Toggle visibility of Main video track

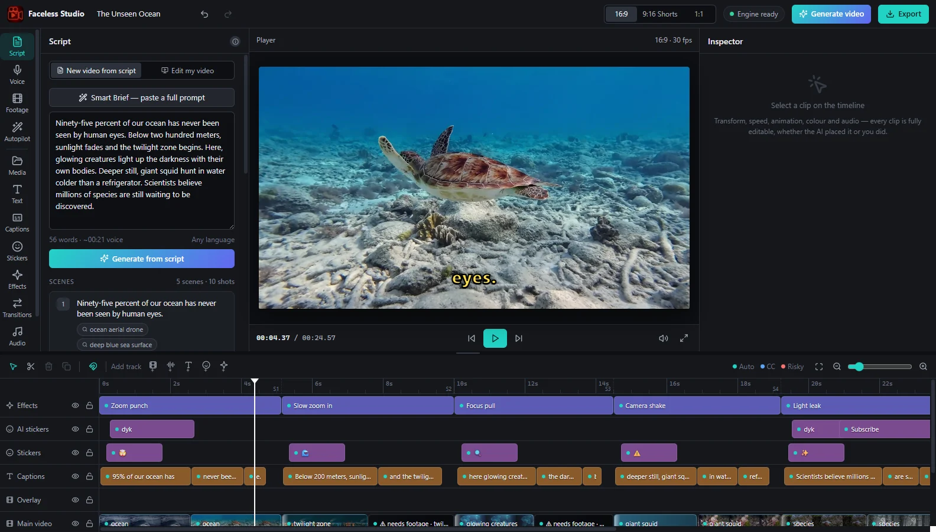click(x=75, y=524)
